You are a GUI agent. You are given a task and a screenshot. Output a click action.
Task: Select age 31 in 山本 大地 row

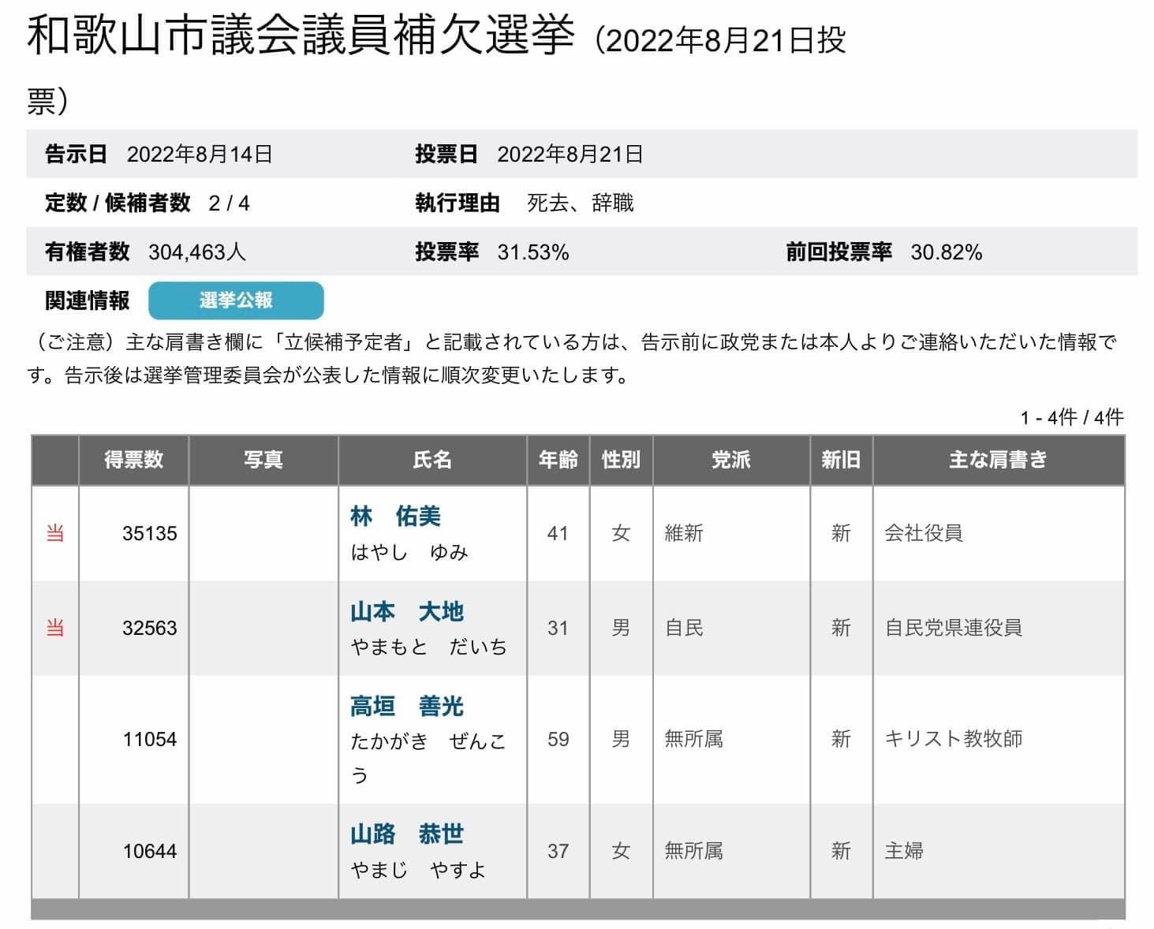(x=558, y=629)
